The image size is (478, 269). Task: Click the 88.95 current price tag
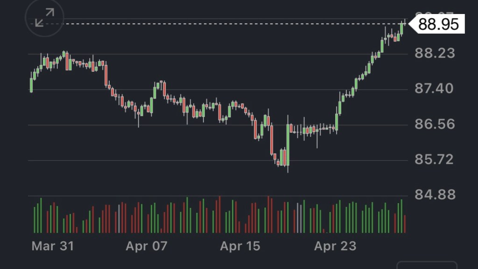pos(438,24)
